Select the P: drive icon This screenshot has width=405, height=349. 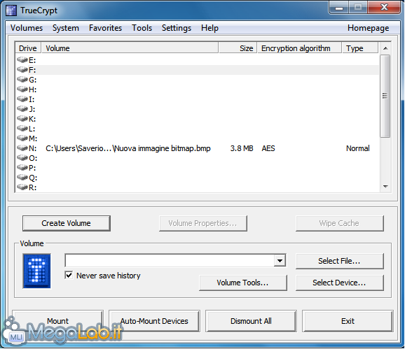click(22, 168)
